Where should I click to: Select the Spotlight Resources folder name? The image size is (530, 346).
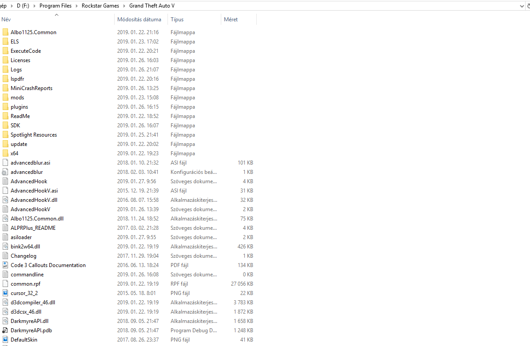(x=34, y=135)
